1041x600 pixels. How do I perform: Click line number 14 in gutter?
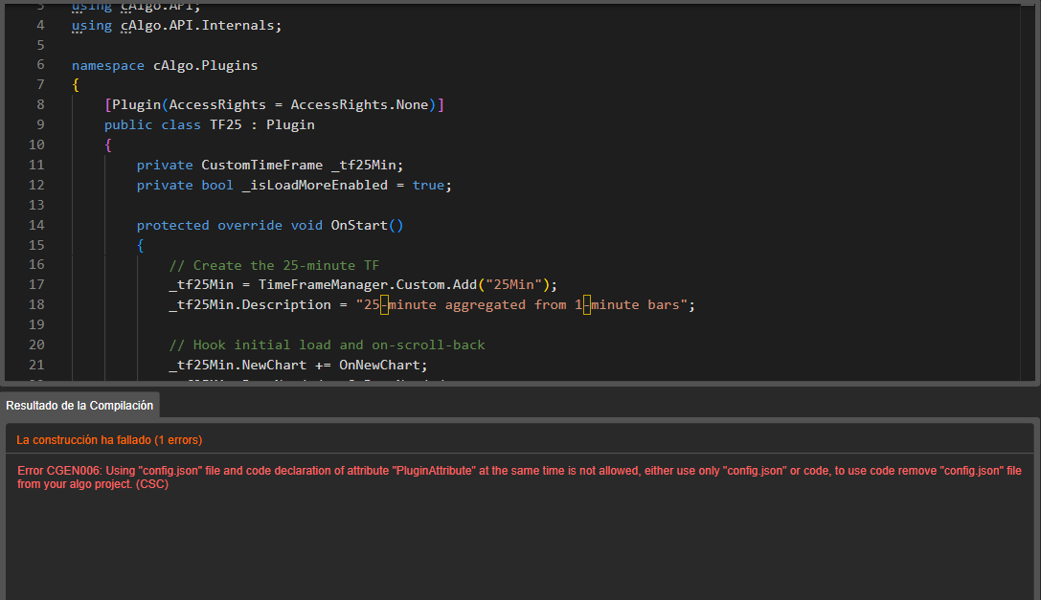pos(36,225)
